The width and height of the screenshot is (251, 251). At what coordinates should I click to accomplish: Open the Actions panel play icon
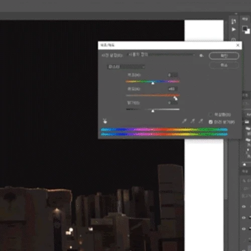coord(233,30)
